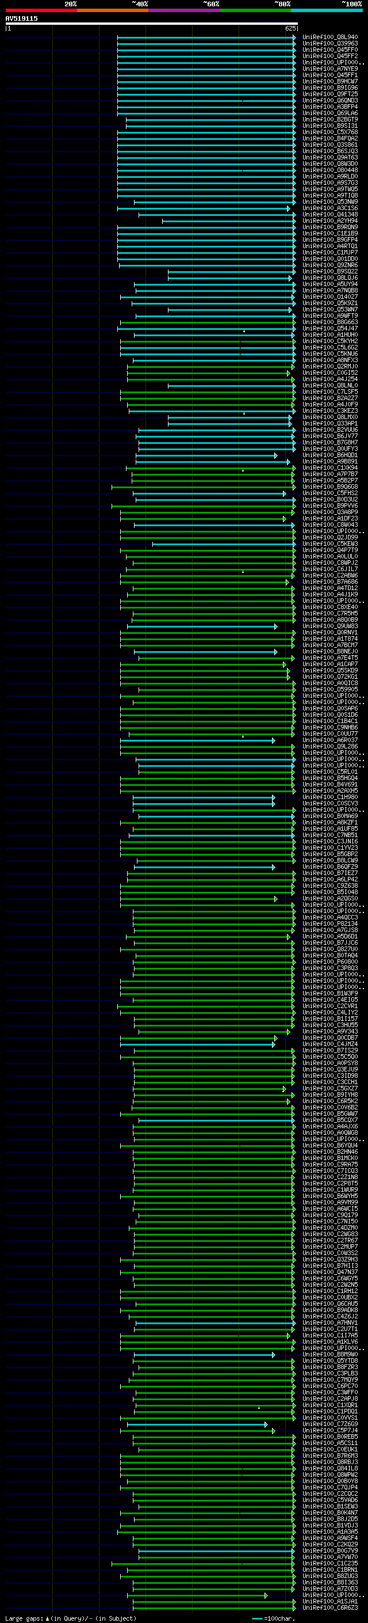Select the UniRef100_B6SJQ3 label
368x1623 pixels.
pyautogui.click(x=330, y=151)
